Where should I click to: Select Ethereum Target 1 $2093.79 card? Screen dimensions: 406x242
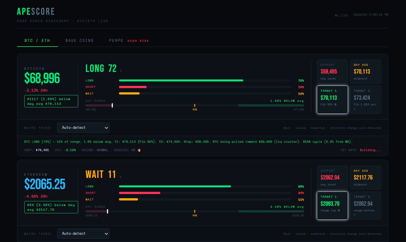pyautogui.click(x=333, y=205)
